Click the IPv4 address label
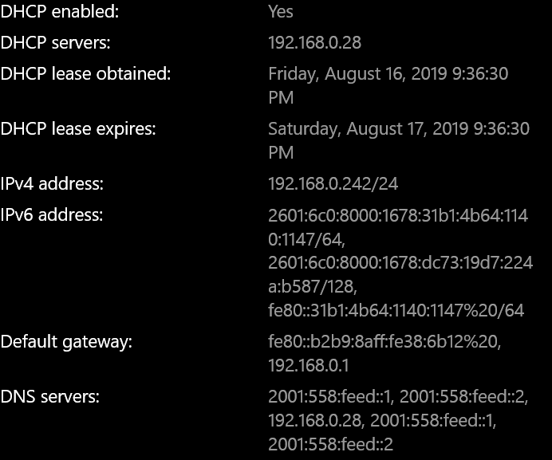This screenshot has width=552, height=460. (x=52, y=183)
